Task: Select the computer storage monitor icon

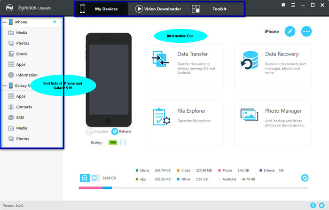Action: coord(94,178)
